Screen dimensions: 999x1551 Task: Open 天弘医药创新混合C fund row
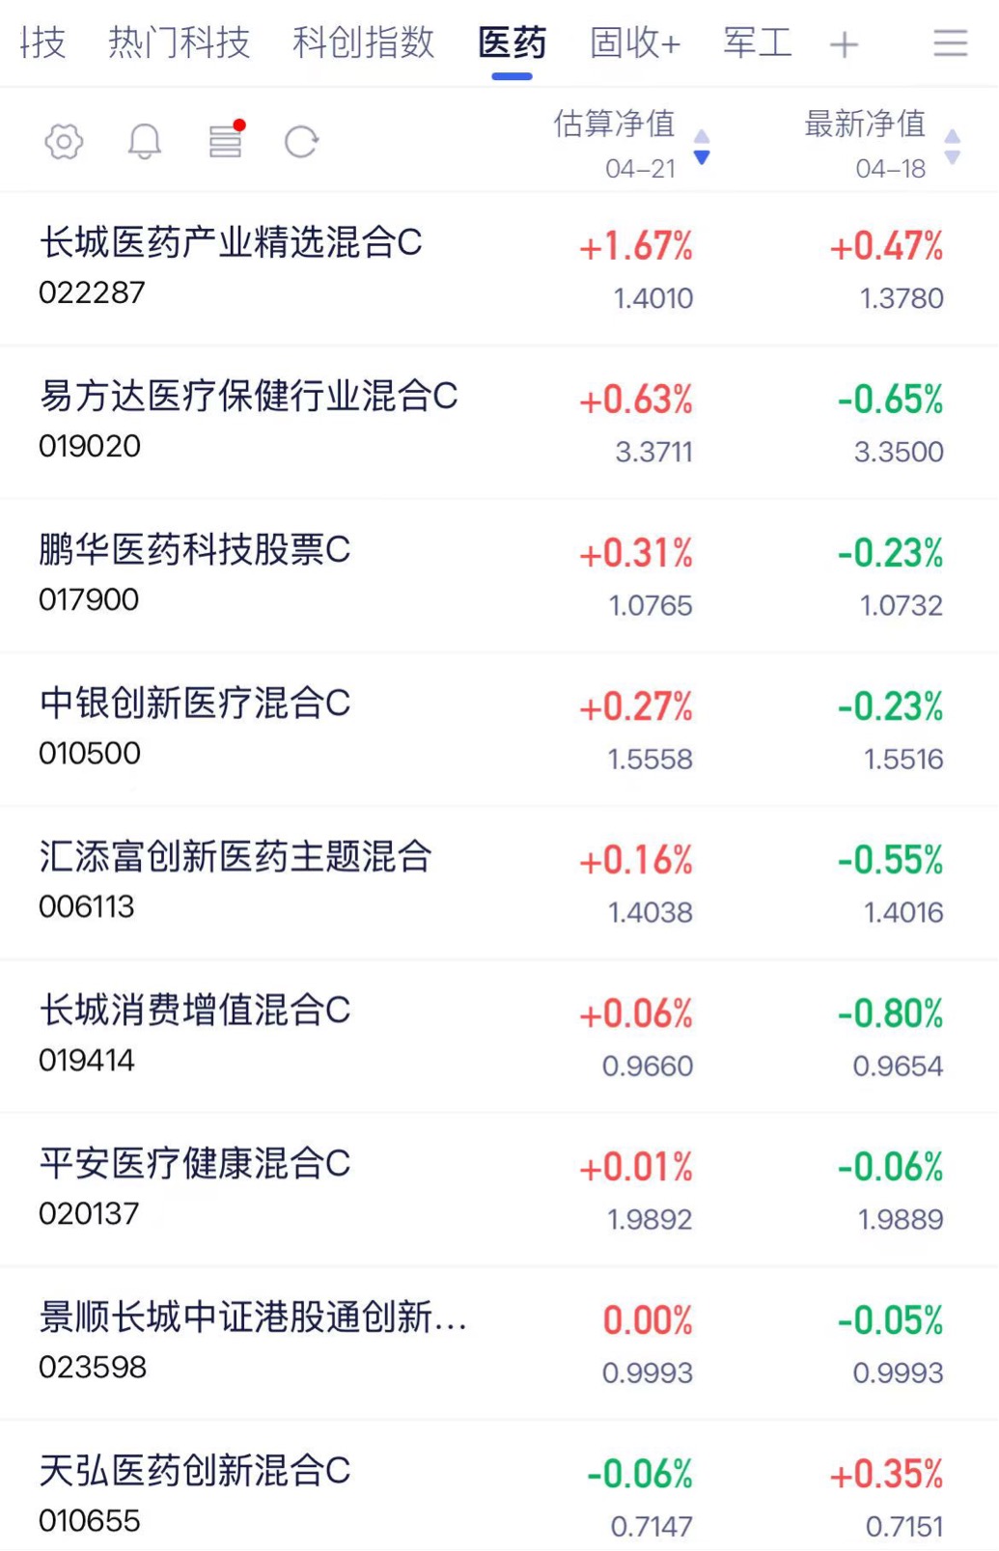(x=194, y=1472)
